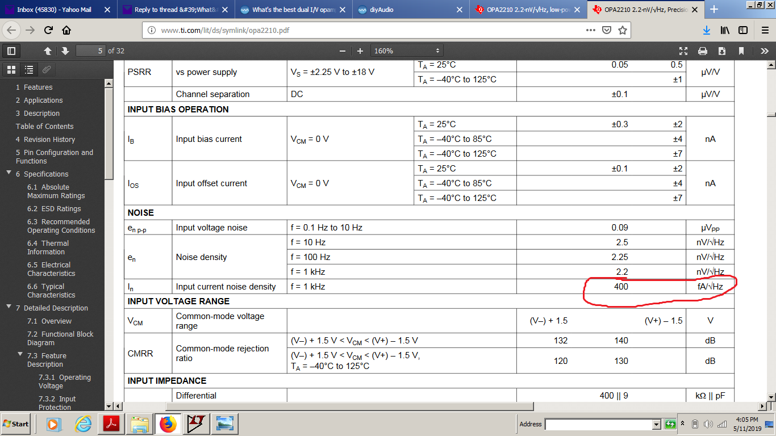Image resolution: width=776 pixels, height=436 pixels.
Task: Open Firefox Library menu
Action: coord(725,30)
